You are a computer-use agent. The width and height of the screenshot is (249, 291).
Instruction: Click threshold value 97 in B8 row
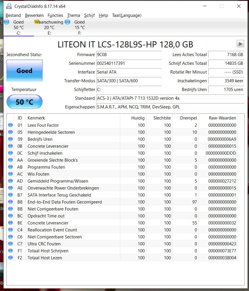coord(194,202)
